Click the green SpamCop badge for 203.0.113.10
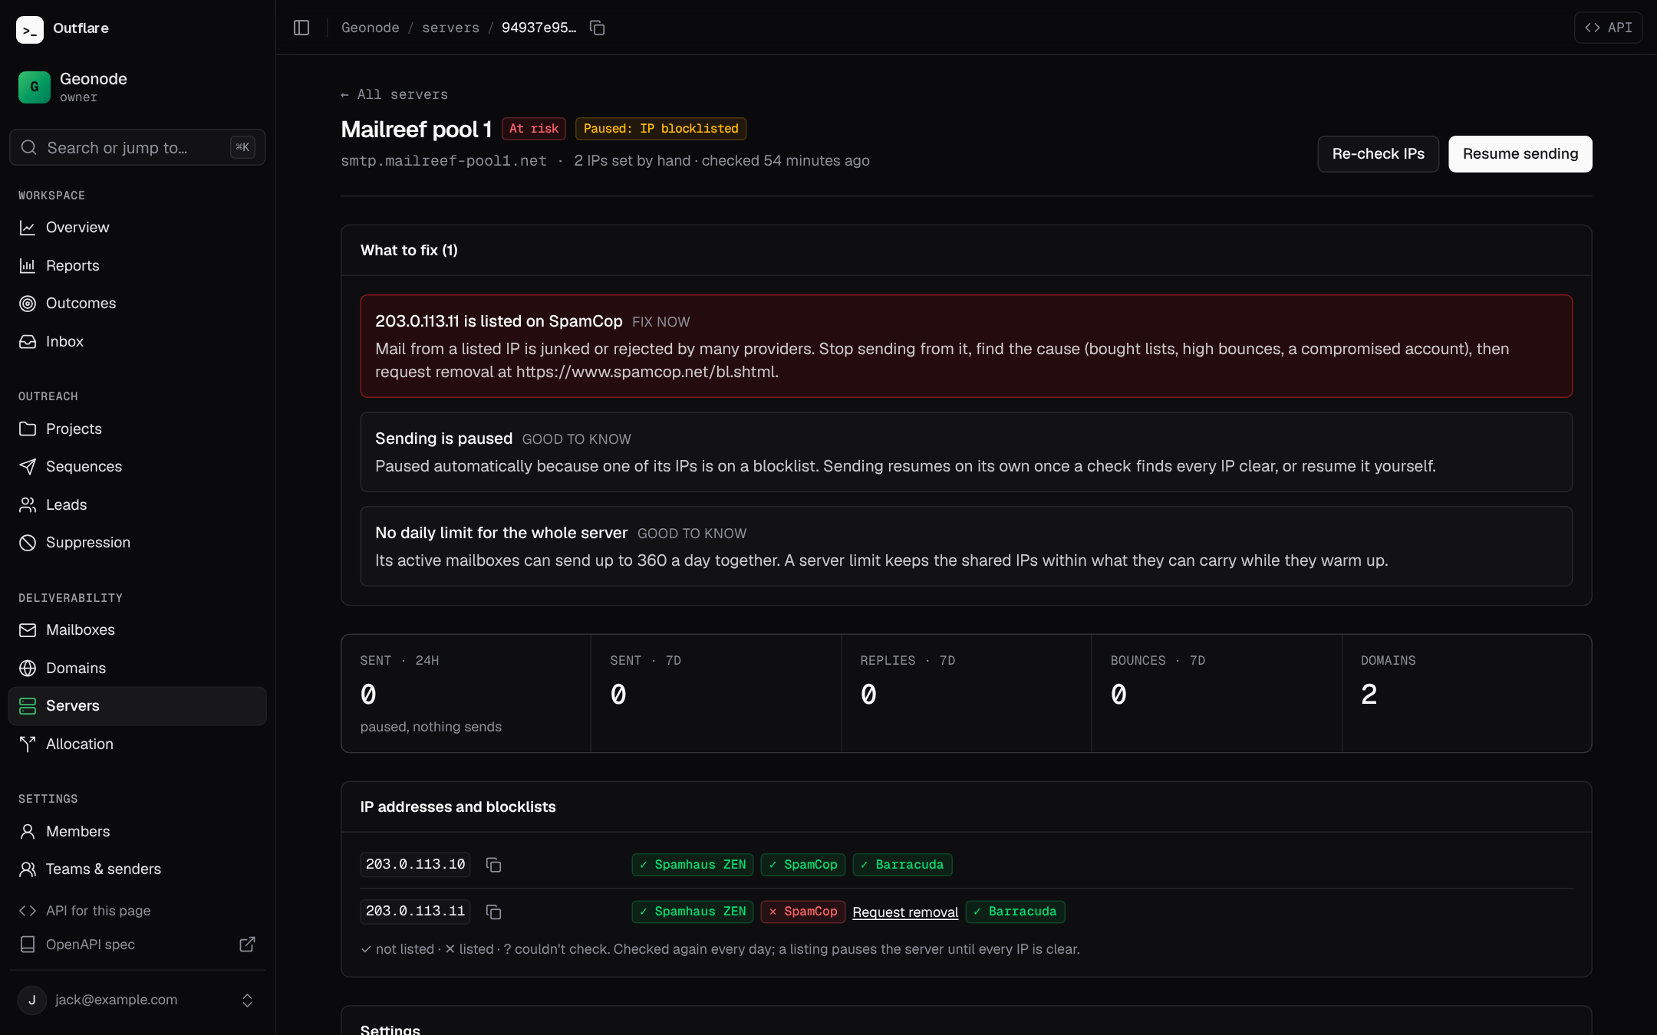This screenshot has width=1657, height=1035. tap(803, 865)
